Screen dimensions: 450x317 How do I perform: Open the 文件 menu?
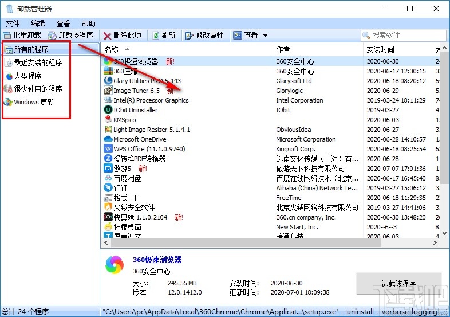click(x=13, y=24)
